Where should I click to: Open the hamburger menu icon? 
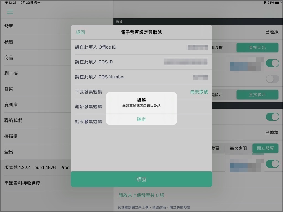[10, 12]
